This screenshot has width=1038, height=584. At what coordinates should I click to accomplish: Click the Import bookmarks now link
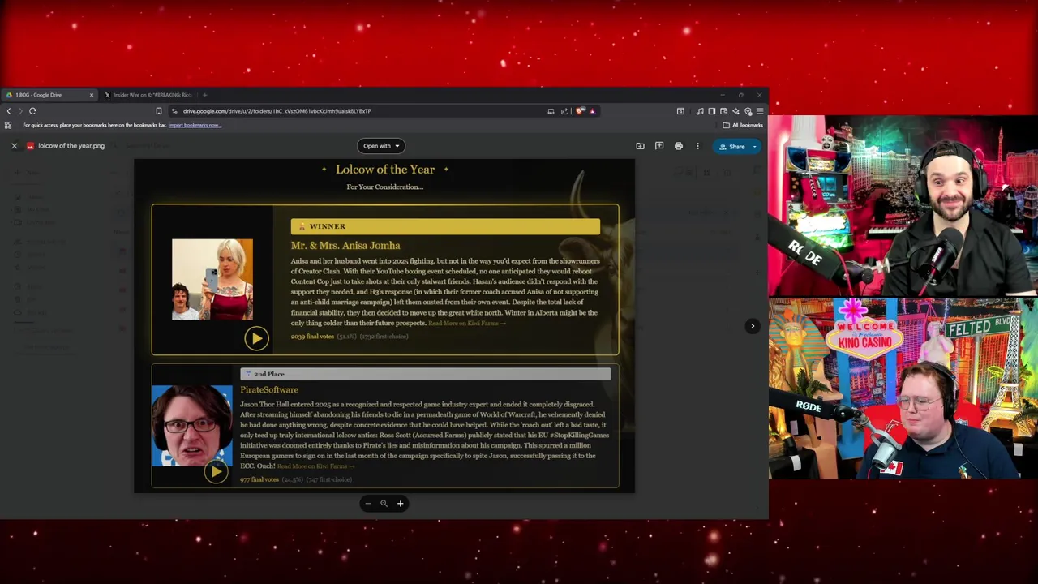click(195, 125)
